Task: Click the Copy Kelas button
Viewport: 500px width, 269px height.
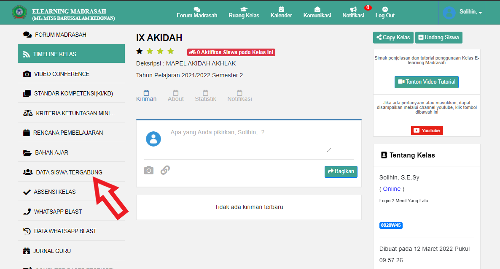Action: point(393,38)
